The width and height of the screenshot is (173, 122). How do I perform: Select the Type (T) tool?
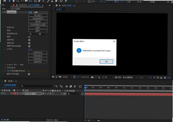pos(43,1)
